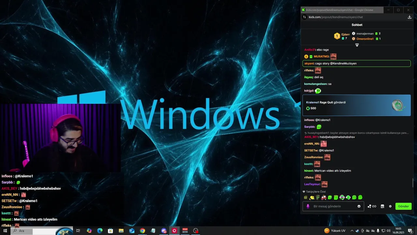Switch to Google Chrome on the taskbar

[142, 231]
